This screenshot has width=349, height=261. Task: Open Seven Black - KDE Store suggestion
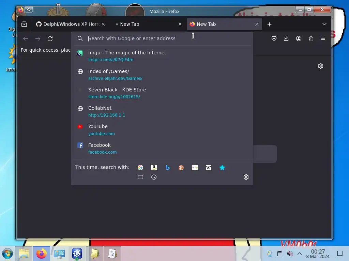(162, 93)
